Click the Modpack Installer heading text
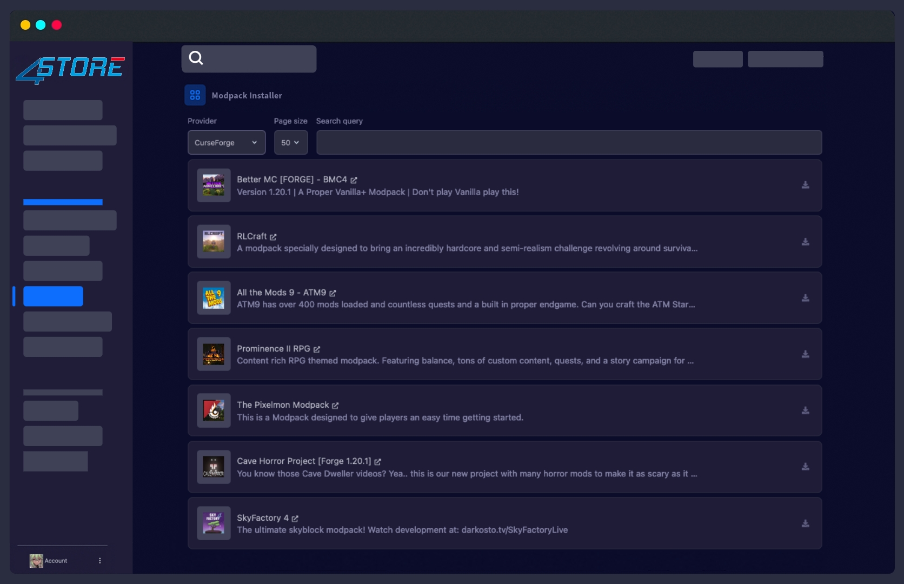 coord(247,95)
